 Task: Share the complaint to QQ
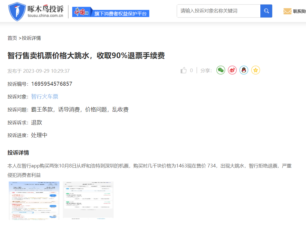click(x=244, y=70)
